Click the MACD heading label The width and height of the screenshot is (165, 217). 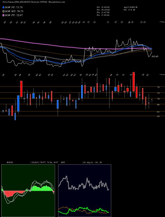tap(10, 162)
